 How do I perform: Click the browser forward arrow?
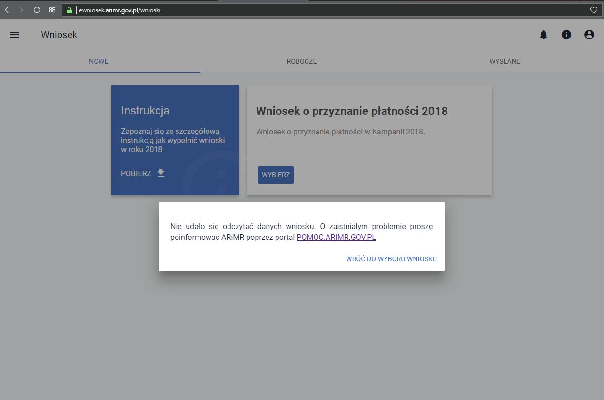21,10
